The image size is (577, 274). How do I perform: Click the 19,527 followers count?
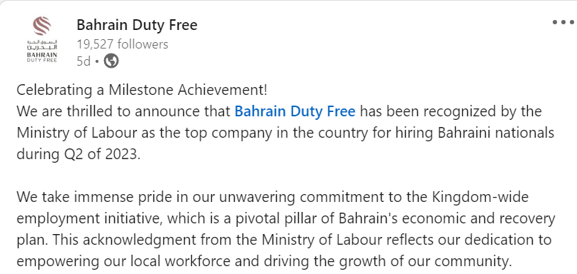122,44
